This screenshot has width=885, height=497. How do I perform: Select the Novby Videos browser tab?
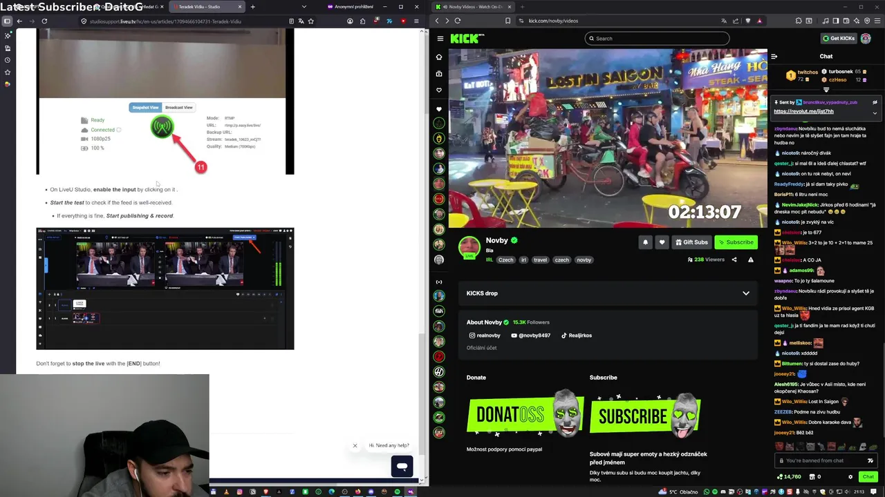[x=473, y=7]
